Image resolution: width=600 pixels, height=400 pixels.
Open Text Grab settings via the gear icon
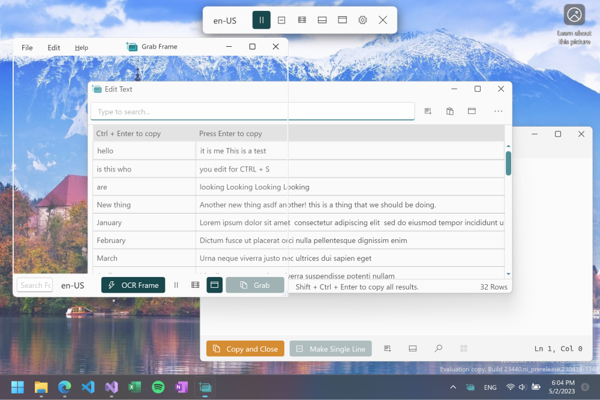pyautogui.click(x=362, y=20)
